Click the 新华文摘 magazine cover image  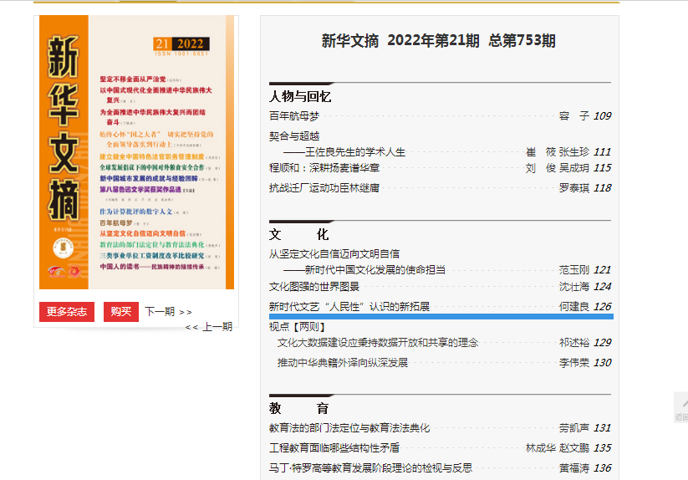pyautogui.click(x=136, y=152)
